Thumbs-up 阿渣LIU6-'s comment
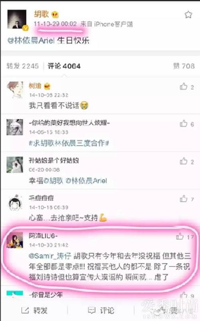The height and width of the screenshot is (321, 200). pos(180,236)
